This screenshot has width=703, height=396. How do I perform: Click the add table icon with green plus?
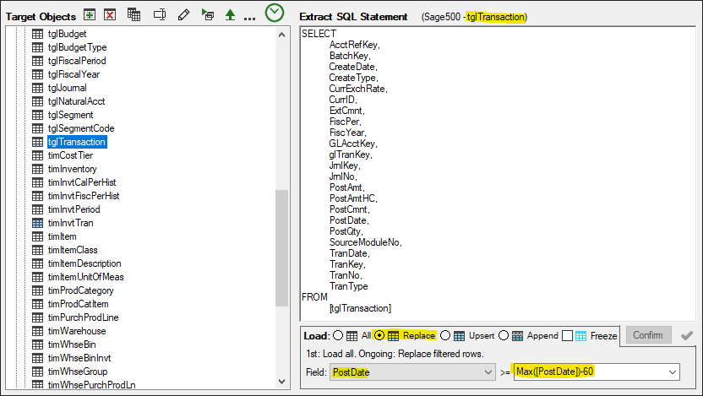pyautogui.click(x=90, y=15)
